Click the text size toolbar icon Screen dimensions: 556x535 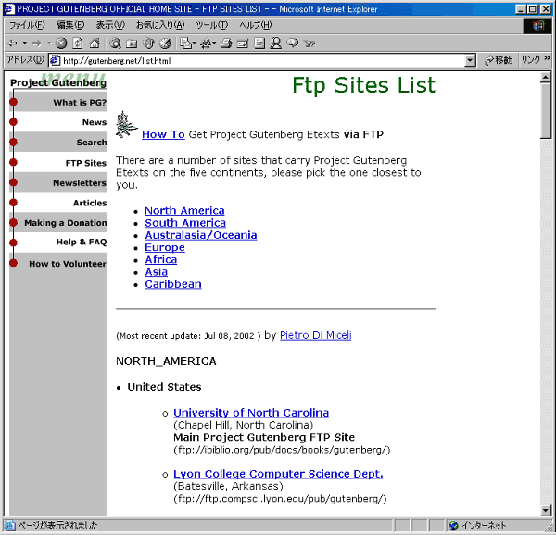click(x=206, y=44)
